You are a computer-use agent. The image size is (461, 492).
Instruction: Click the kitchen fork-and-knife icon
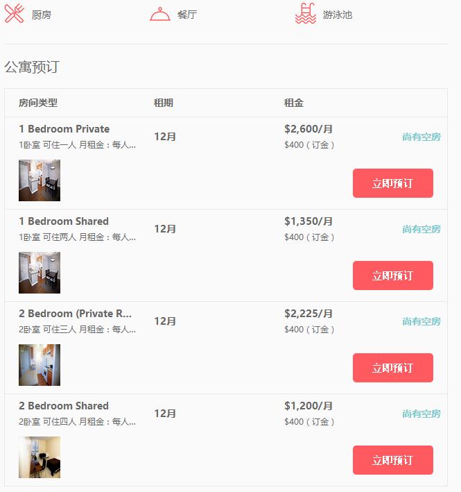pos(15,14)
